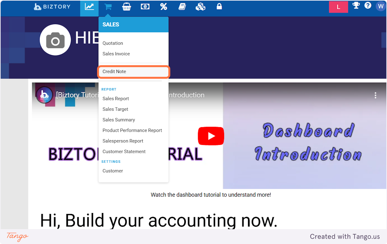Open the Purchase basket icon

pyautogui.click(x=126, y=7)
